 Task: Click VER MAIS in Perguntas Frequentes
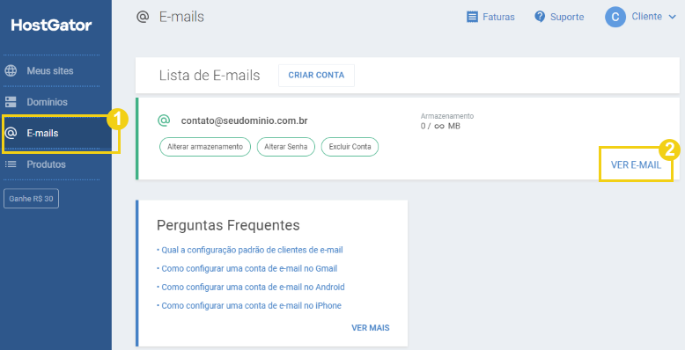pos(371,328)
